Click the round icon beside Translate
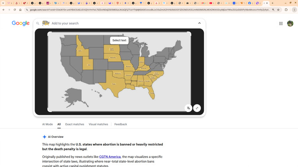The image size is (298, 167). [197, 108]
